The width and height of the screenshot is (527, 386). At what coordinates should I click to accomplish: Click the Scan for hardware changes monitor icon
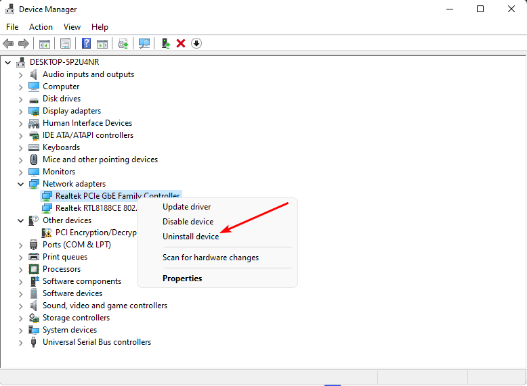pos(144,43)
